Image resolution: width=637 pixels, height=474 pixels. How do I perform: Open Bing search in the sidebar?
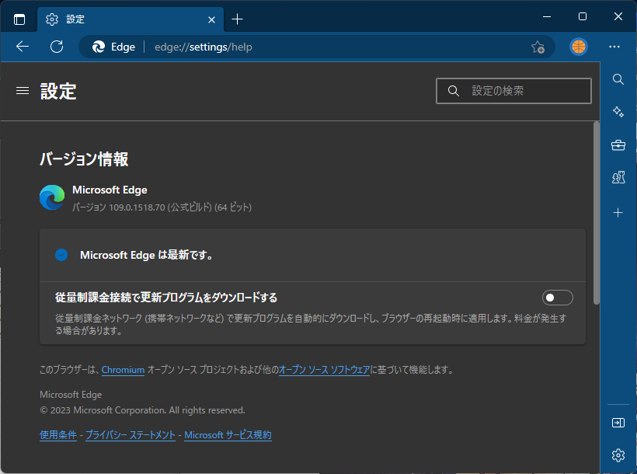tap(618, 79)
